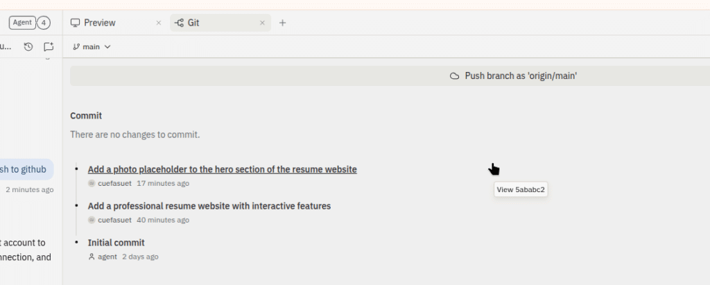710x285 pixels.
Task: Close the Git tab
Action: click(x=262, y=23)
